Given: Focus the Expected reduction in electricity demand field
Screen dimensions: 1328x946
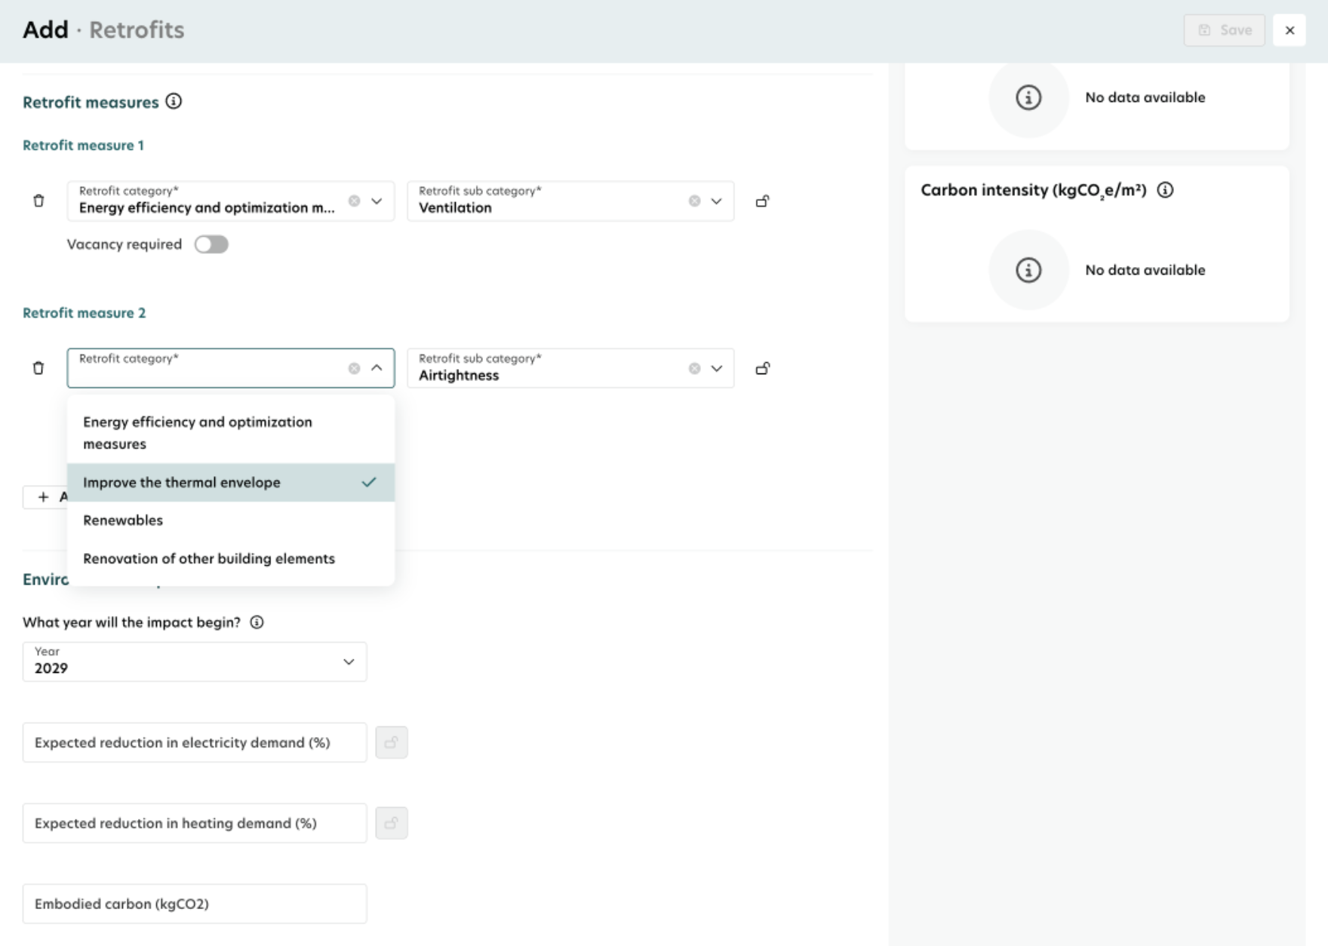Looking at the screenshot, I should click(195, 742).
